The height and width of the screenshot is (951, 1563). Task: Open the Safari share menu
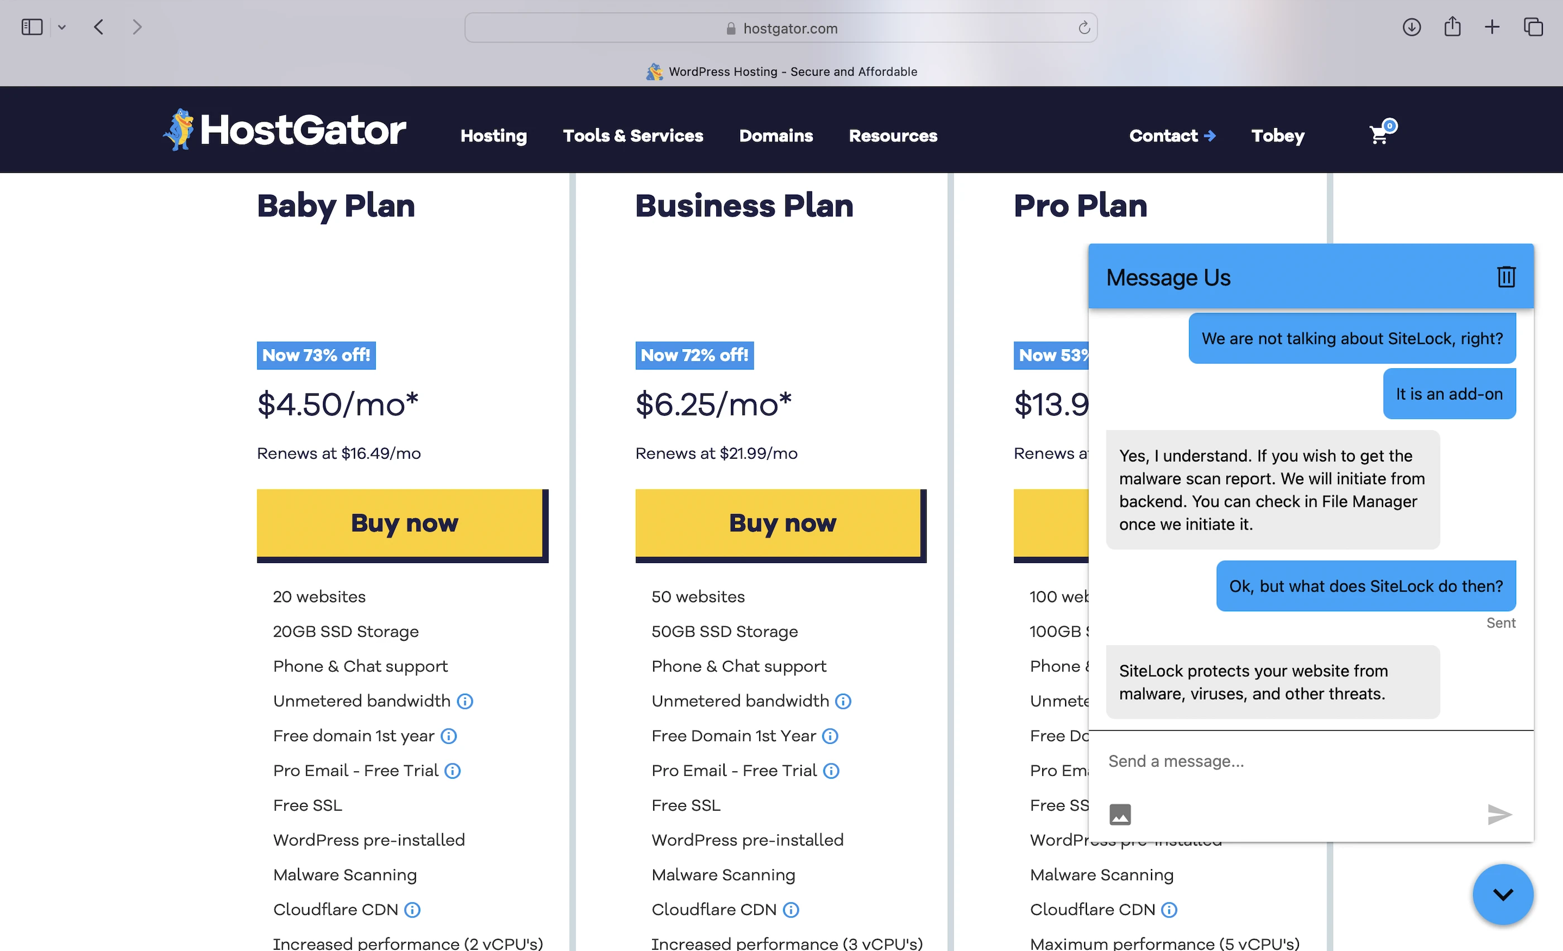tap(1452, 27)
